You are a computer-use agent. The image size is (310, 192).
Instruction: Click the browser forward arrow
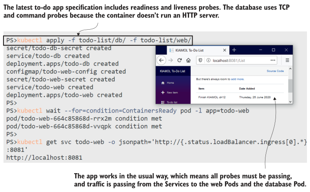pyautogui.click(x=170, y=60)
